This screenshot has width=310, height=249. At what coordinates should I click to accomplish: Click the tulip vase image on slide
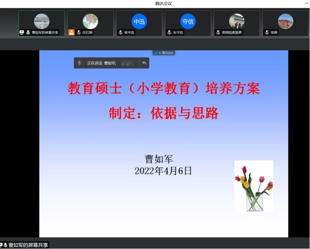[x=254, y=186]
